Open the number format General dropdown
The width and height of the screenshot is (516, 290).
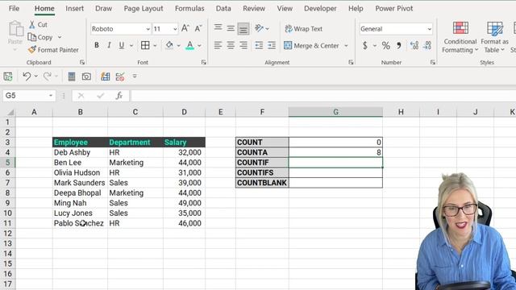point(430,29)
